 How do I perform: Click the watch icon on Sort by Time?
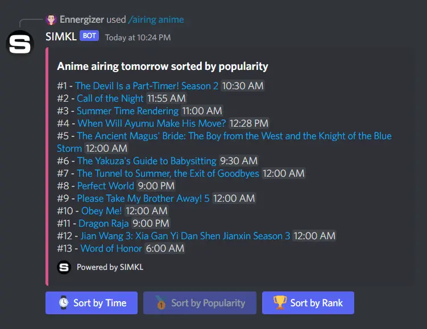pyautogui.click(x=64, y=303)
